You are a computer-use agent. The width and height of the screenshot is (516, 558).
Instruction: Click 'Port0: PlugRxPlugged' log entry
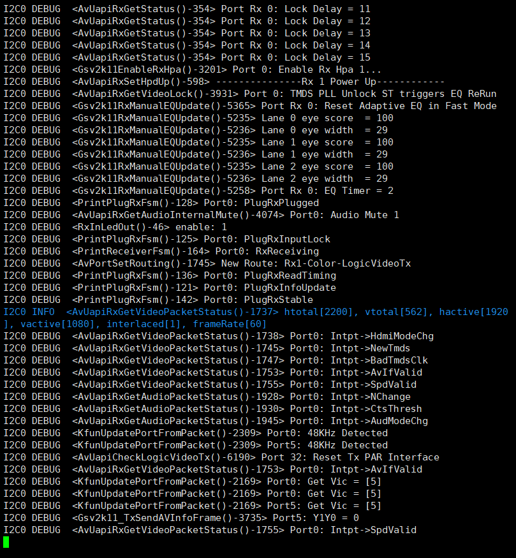tap(161, 203)
